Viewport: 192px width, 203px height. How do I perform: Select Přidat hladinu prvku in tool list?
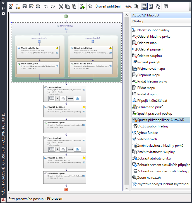coord(161,81)
